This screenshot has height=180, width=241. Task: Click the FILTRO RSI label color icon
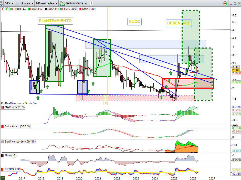coord(3,169)
